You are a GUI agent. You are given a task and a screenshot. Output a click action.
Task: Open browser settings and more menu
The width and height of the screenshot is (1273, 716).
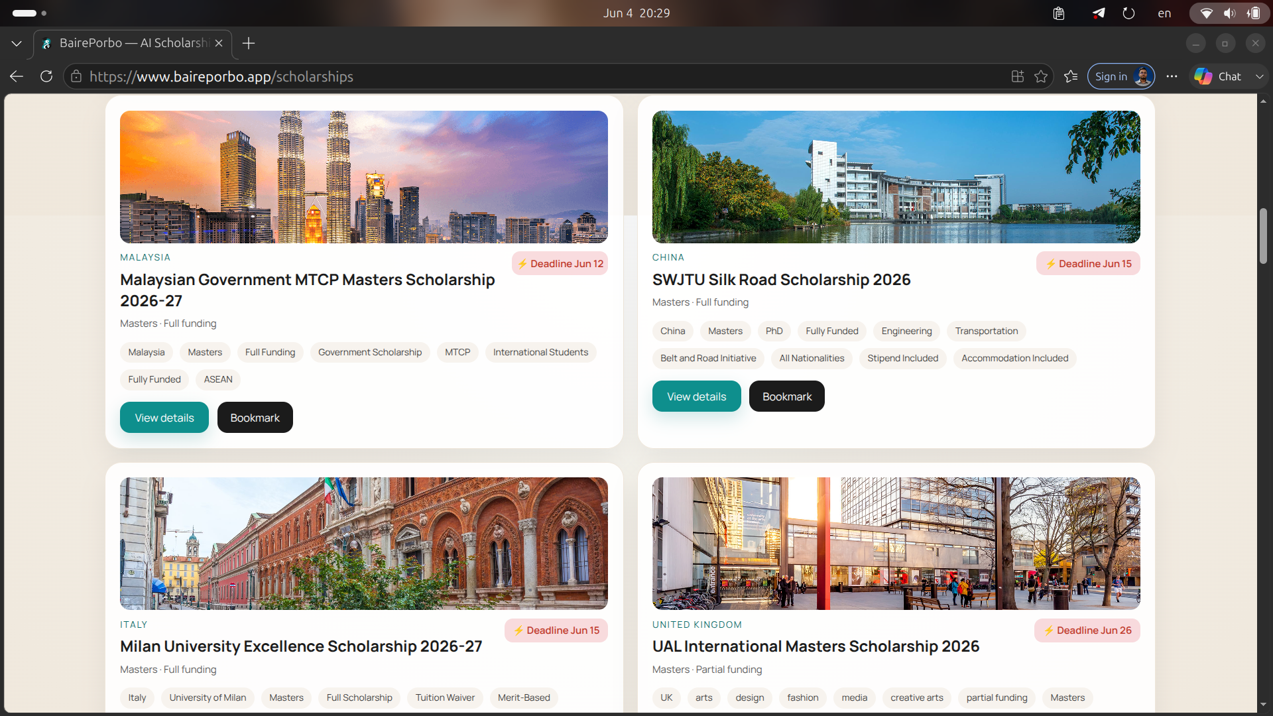pyautogui.click(x=1172, y=76)
